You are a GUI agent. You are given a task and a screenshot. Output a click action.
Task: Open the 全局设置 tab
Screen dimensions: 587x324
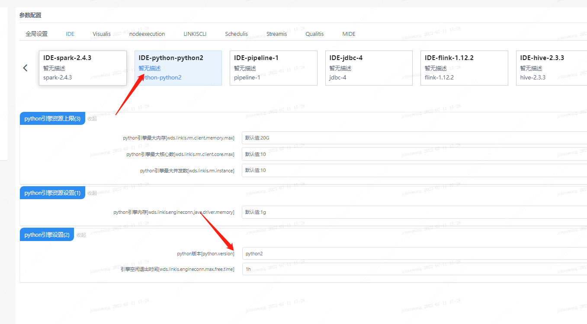point(36,34)
